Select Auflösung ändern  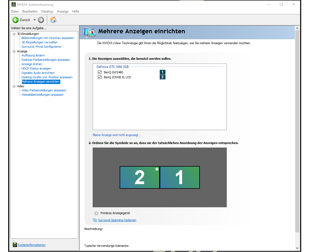[33, 55]
